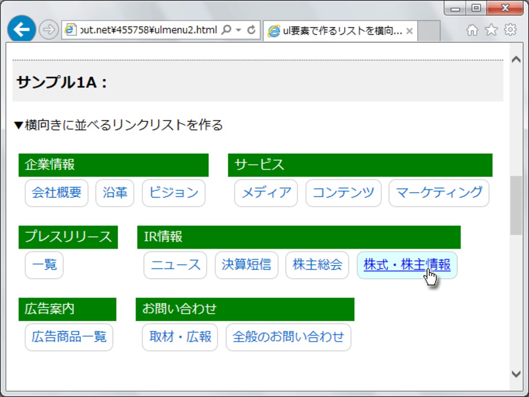Open the Tools gear menu
Image resolution: width=529 pixels, height=397 pixels.
(x=510, y=30)
